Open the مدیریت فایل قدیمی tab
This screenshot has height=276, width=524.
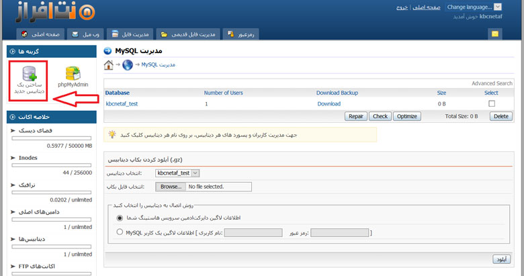click(188, 34)
